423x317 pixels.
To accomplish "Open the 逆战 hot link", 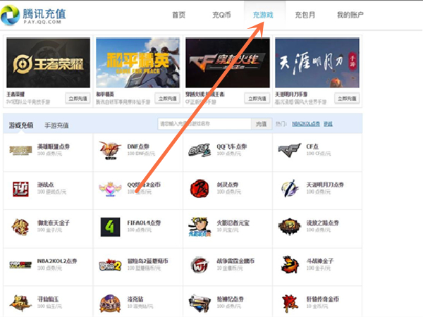I will (x=328, y=124).
